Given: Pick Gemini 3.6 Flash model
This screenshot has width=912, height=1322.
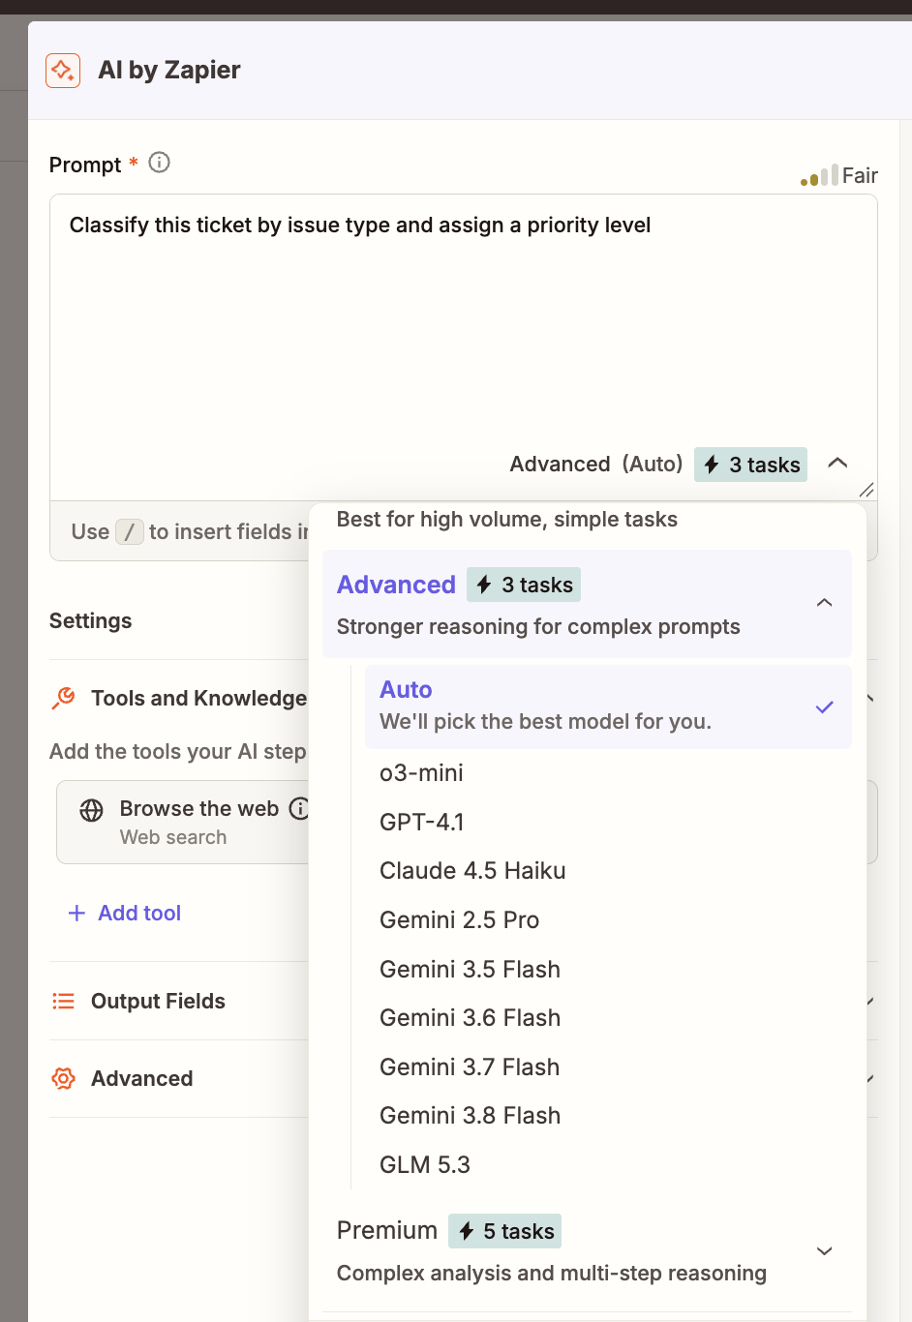Looking at the screenshot, I should point(470,1017).
